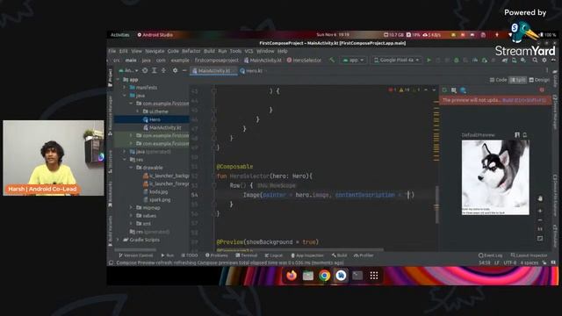Click the make project hammer icon

(332, 61)
